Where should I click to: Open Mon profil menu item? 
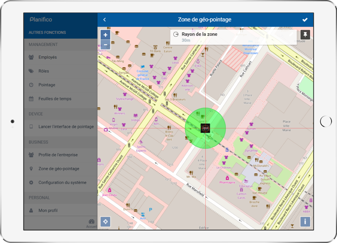click(x=61, y=210)
